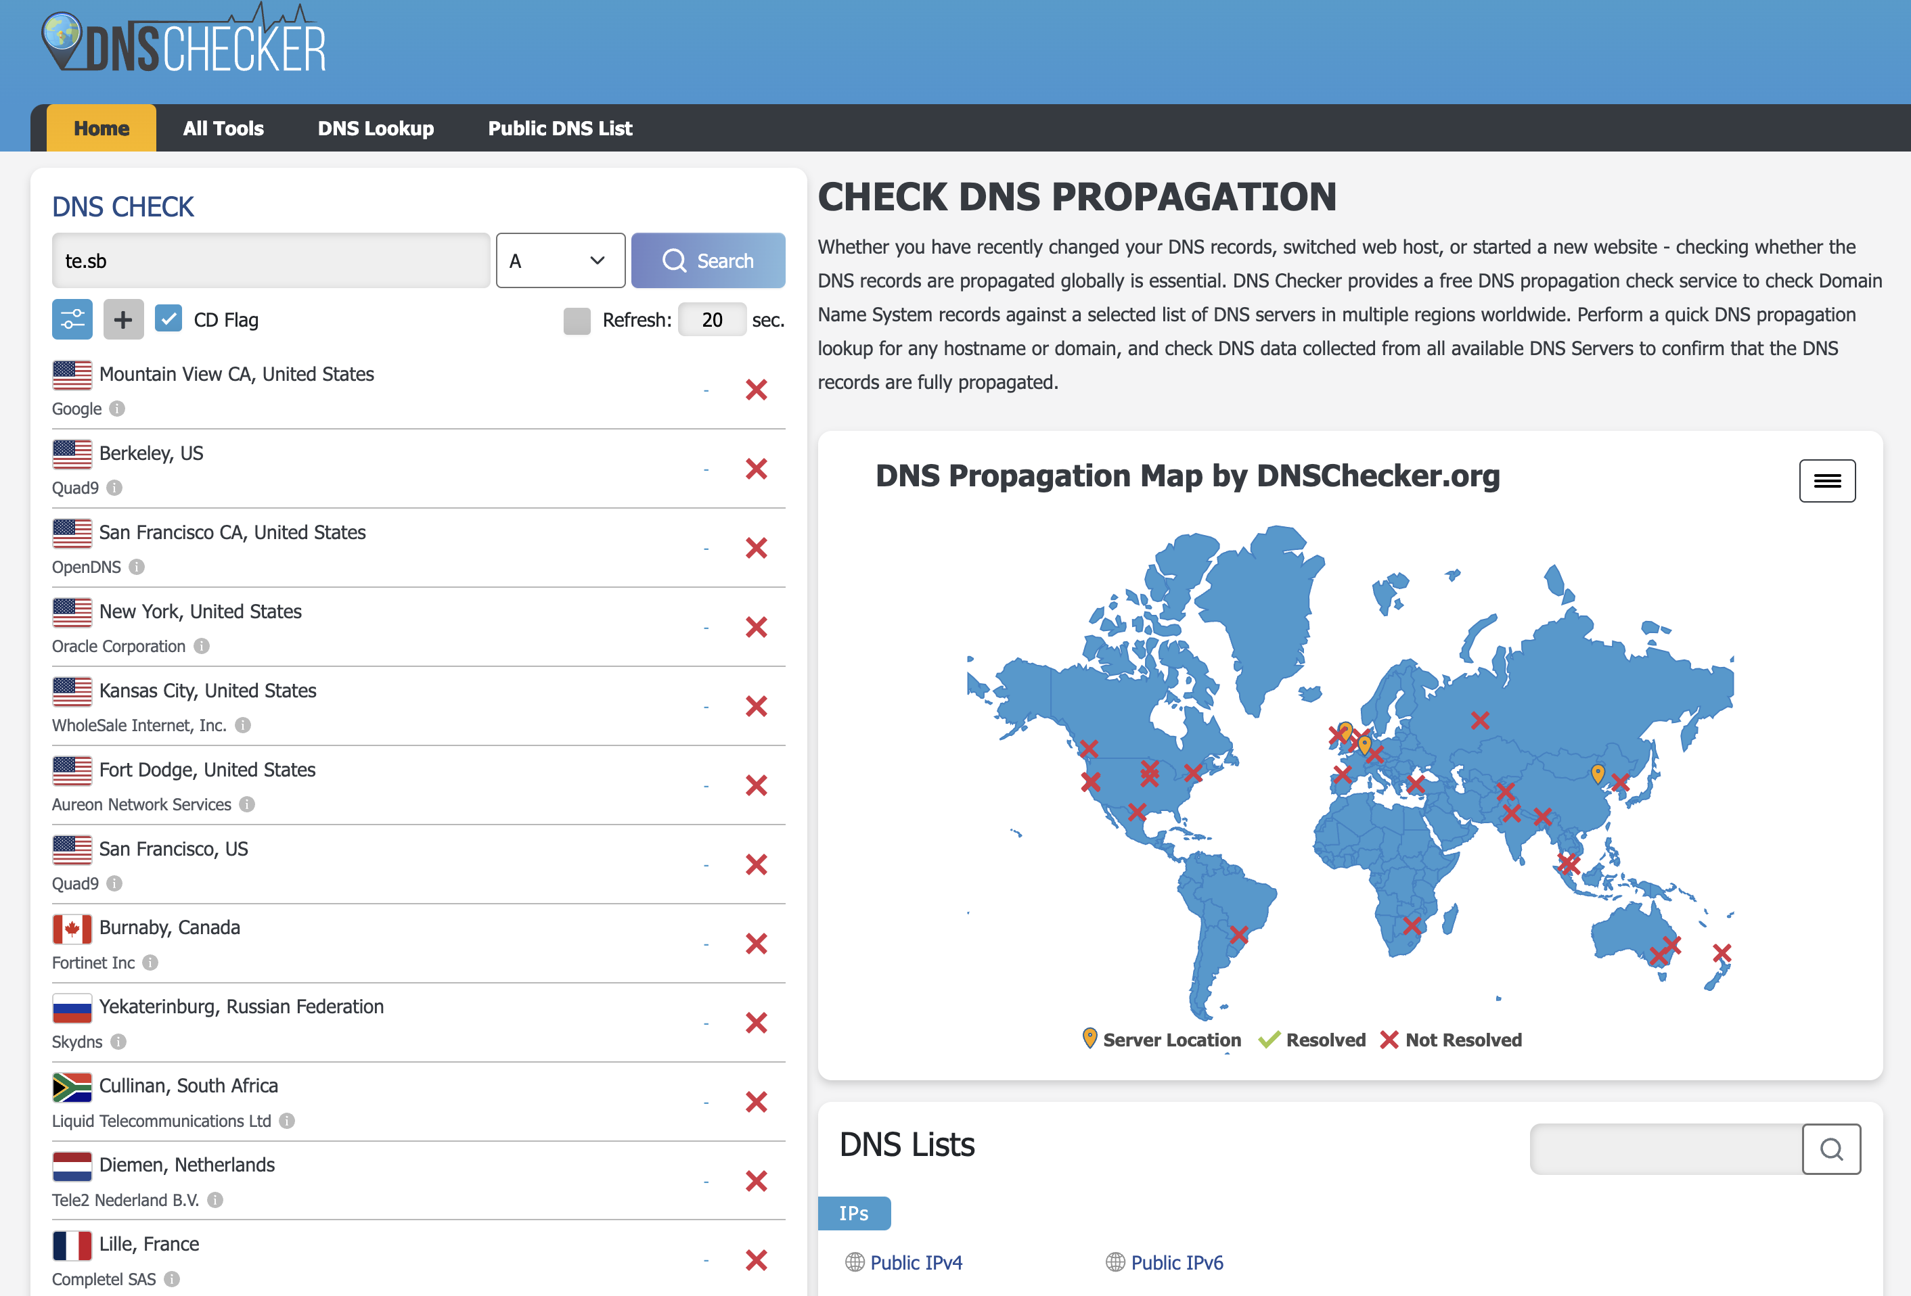1911x1296 pixels.
Task: Uncheck the CD Flag checkbox
Action: click(168, 318)
